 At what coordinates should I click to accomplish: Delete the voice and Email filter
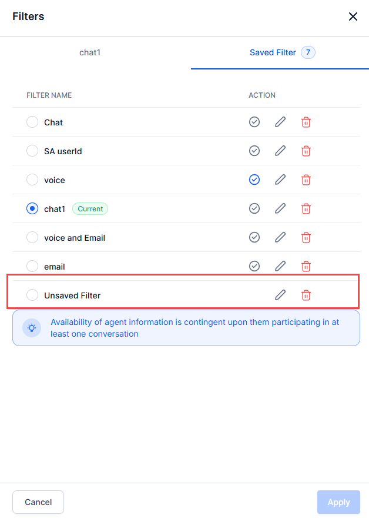point(306,237)
